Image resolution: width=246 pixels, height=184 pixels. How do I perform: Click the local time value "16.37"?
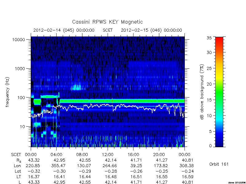point(34,177)
